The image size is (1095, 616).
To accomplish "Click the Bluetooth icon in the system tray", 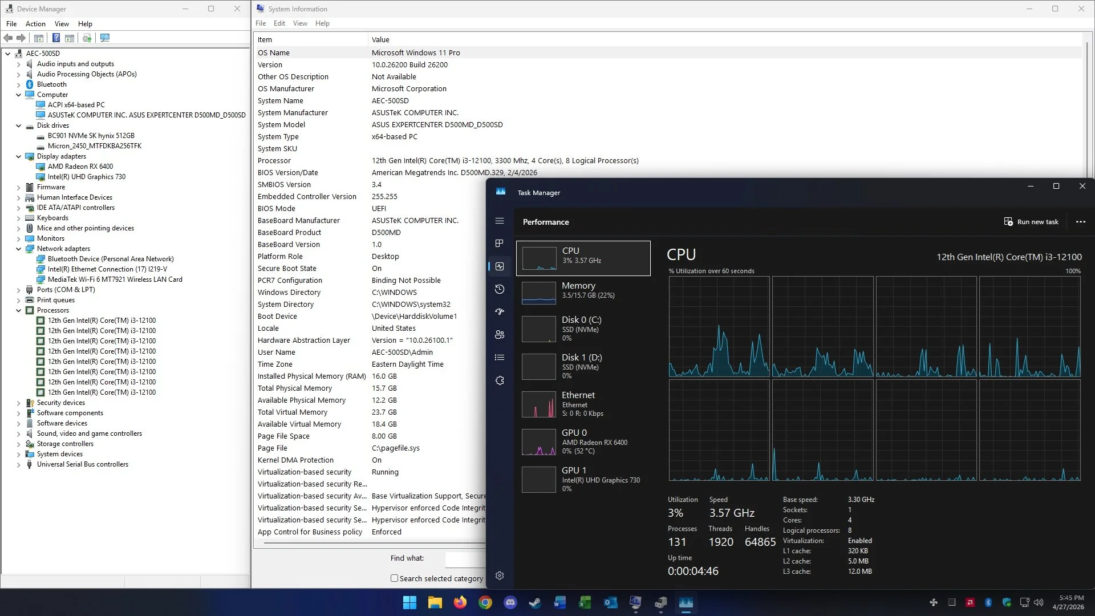I will coord(988,602).
